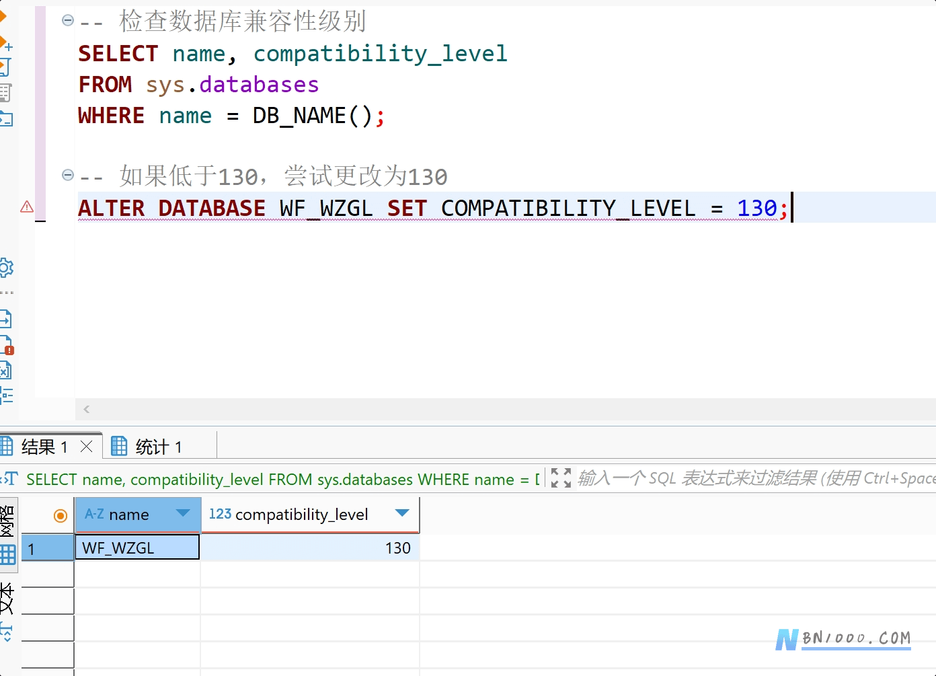Click the compatibility_level column header
Viewport: 936px width, 676px height.
(311, 515)
